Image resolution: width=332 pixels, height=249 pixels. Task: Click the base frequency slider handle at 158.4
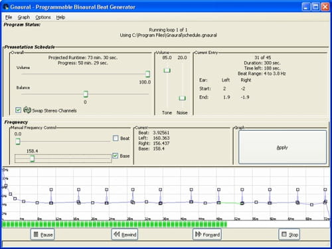pyautogui.click(x=33, y=159)
